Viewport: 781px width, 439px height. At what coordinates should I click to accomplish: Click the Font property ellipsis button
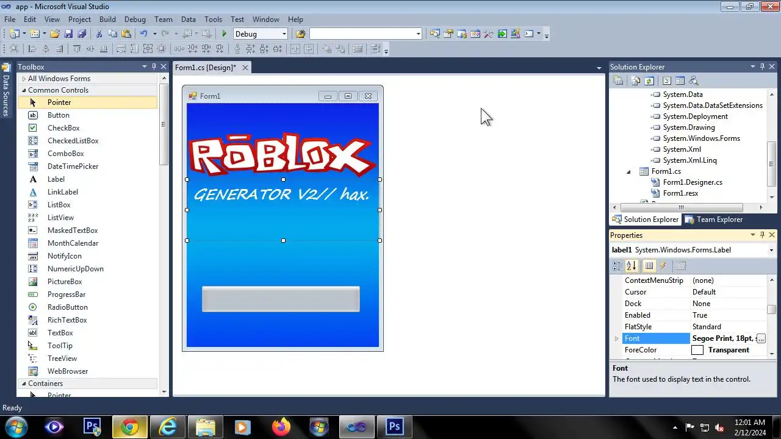760,338
